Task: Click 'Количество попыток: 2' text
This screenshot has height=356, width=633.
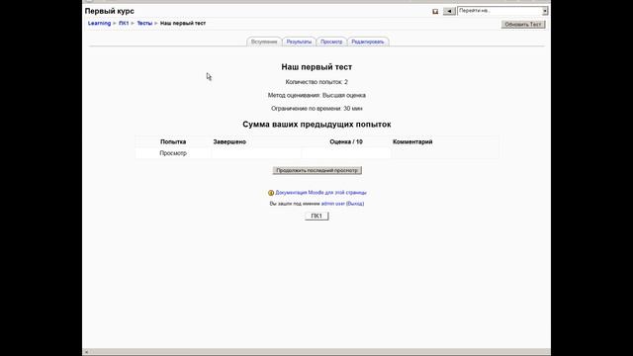Action: click(x=316, y=82)
